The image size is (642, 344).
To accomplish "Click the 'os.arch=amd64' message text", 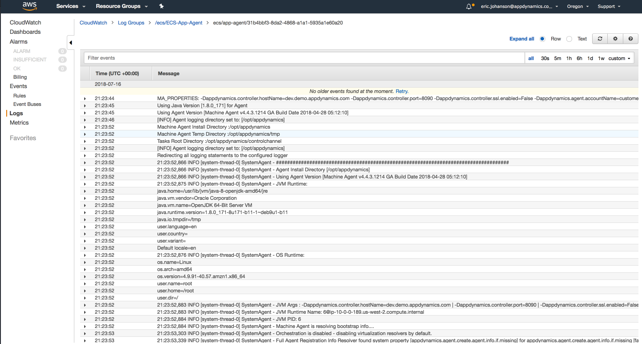I will point(175,269).
